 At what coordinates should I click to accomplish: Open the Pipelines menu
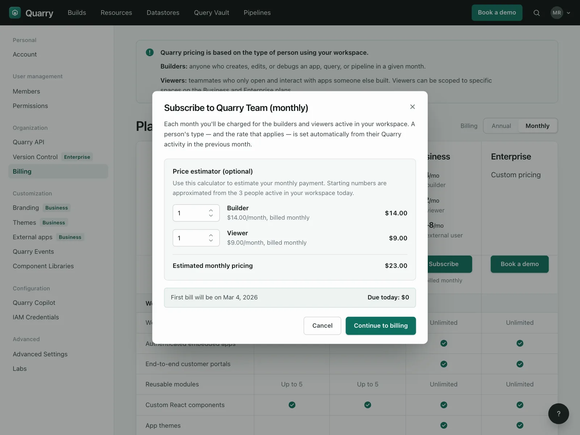click(x=257, y=13)
